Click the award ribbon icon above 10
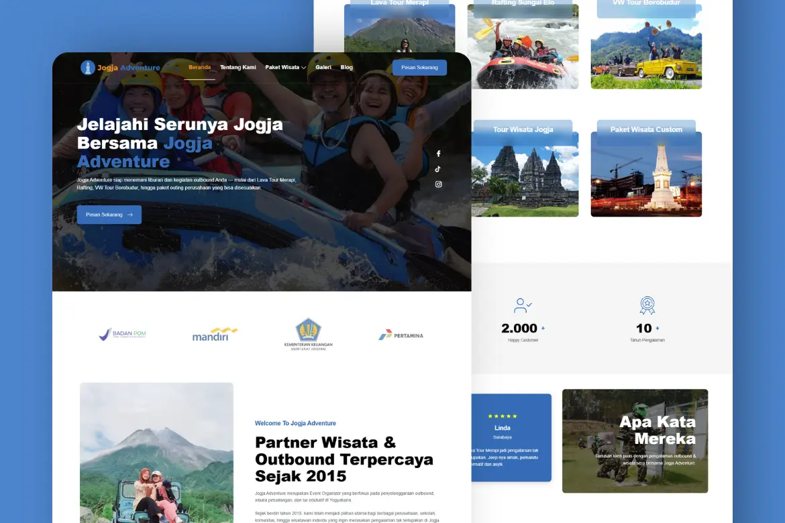The height and width of the screenshot is (523, 785). (647, 306)
